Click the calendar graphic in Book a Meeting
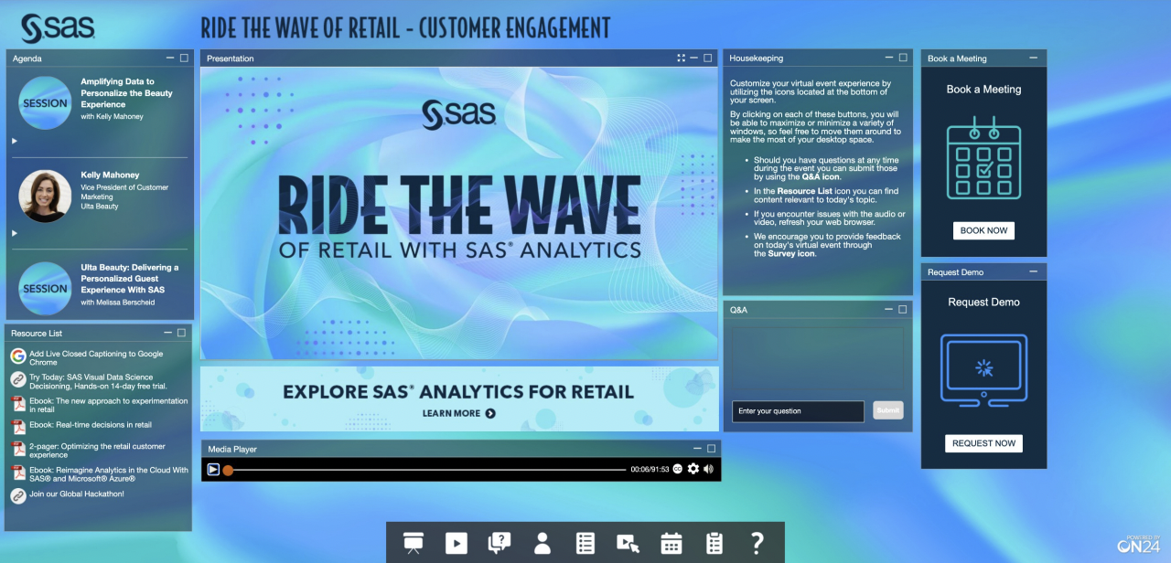Image resolution: width=1171 pixels, height=563 pixels. [983, 157]
